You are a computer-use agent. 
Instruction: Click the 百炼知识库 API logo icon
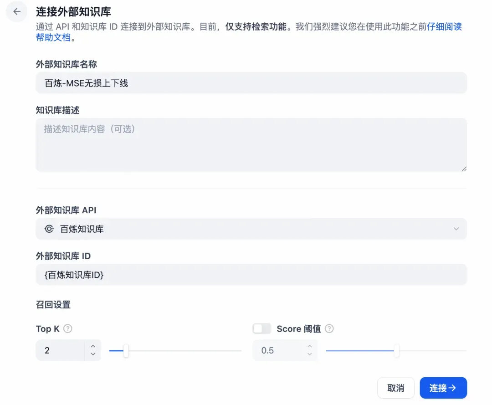[49, 229]
